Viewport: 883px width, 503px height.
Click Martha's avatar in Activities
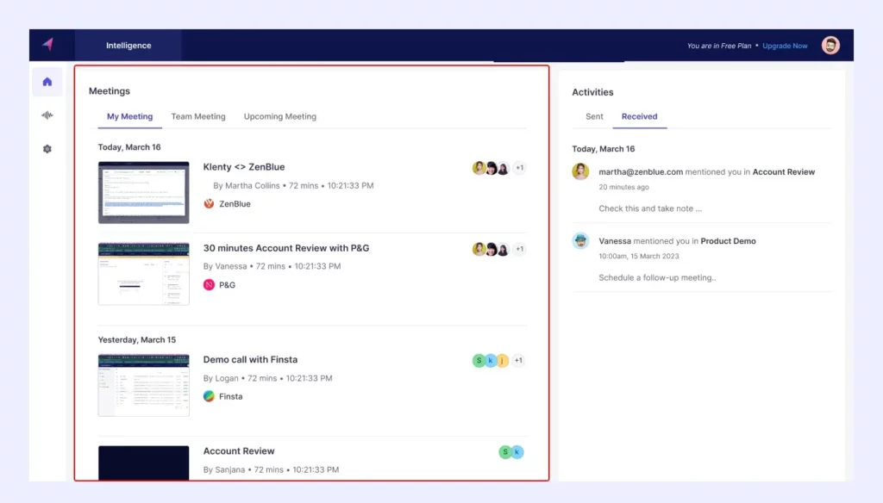580,171
